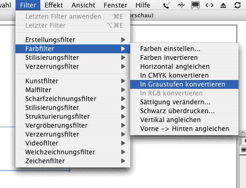The height and width of the screenshot is (188, 246).
Task: Toggle the layer visibility eye icon
Action: (x=244, y=150)
